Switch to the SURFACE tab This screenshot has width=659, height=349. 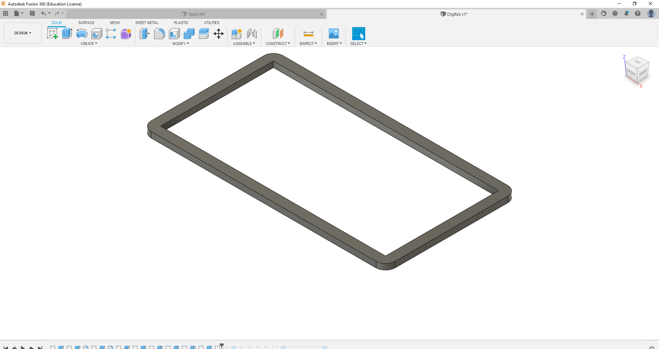click(86, 23)
